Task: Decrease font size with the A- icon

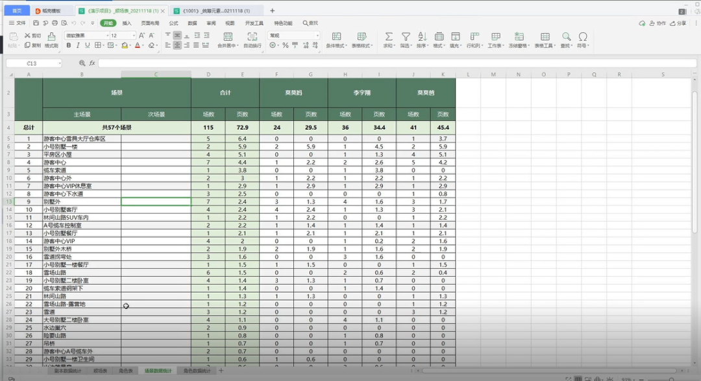Action: click(x=151, y=35)
